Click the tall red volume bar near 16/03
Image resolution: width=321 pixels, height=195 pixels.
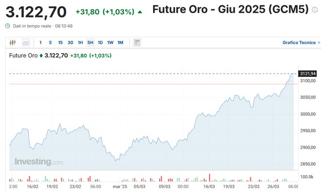tap(209, 177)
